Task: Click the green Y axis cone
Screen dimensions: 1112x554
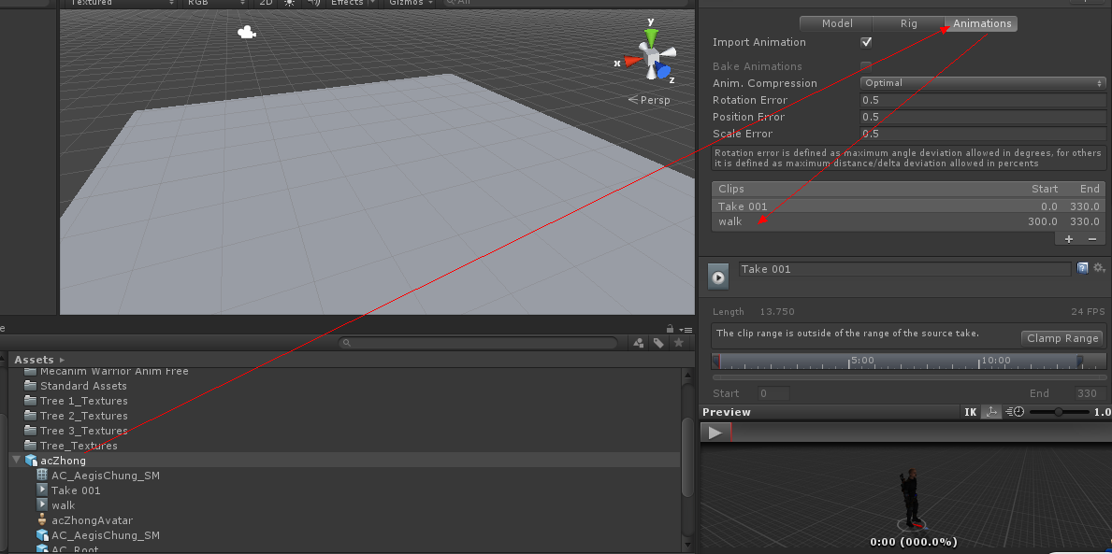Action: (x=651, y=37)
